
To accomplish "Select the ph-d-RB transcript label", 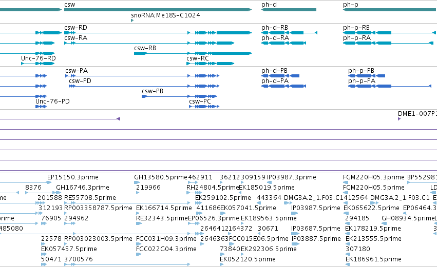I will [275, 28].
